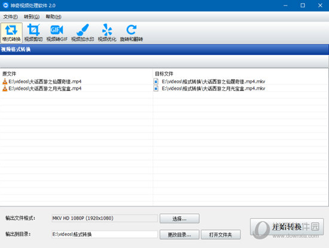Click the target file icon for 月光宝盒.mp4.mkv
This screenshot has width=329, height=248.
coord(156,89)
